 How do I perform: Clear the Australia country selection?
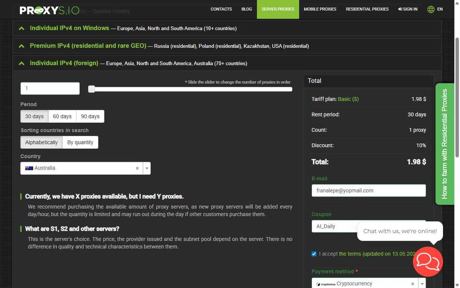137,168
